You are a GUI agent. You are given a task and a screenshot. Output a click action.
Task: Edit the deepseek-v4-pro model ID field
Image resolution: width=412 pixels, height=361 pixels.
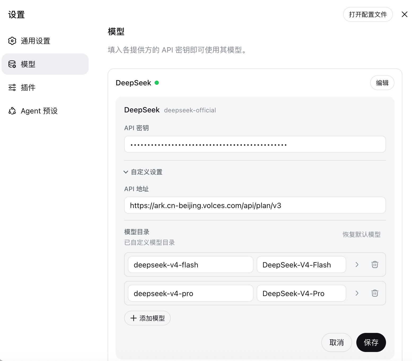[x=191, y=293]
